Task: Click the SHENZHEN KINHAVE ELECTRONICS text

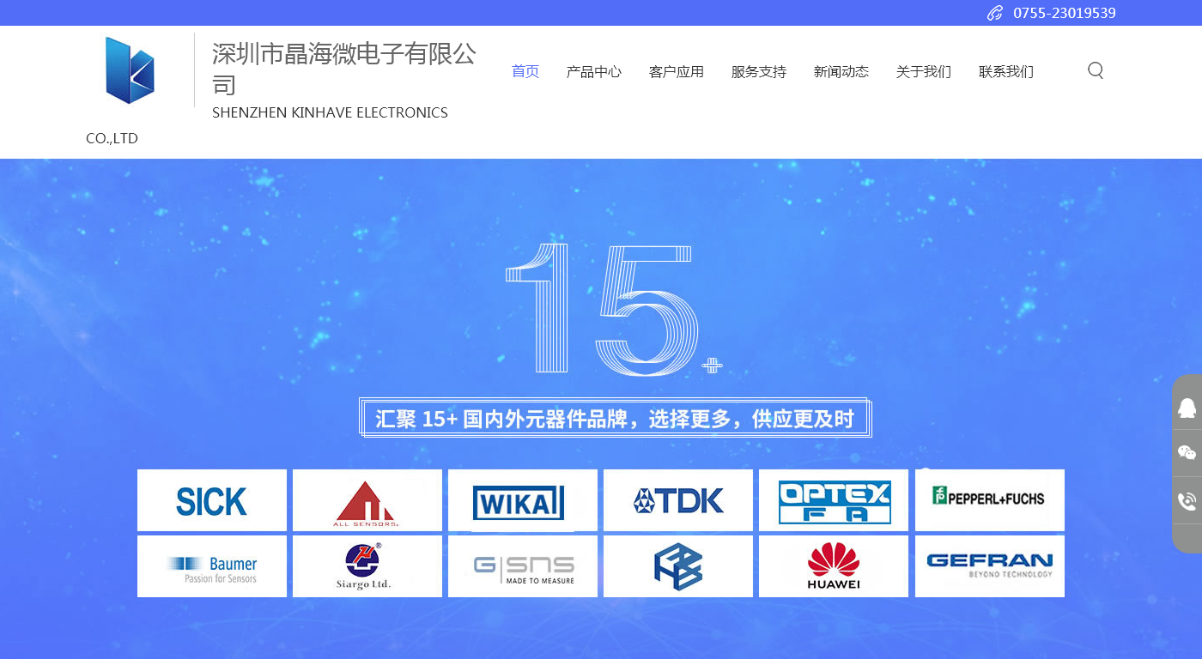Action: click(330, 112)
